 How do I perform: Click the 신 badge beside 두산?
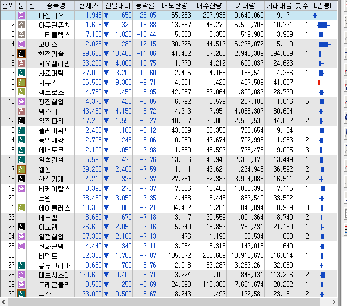pos(21,294)
